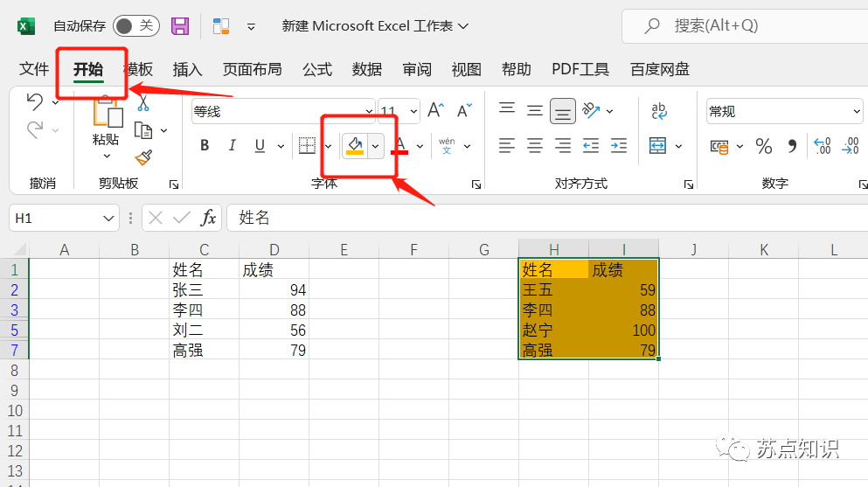Click the Decrease Font Size icon
Image resolution: width=868 pixels, height=487 pixels.
[x=464, y=110]
